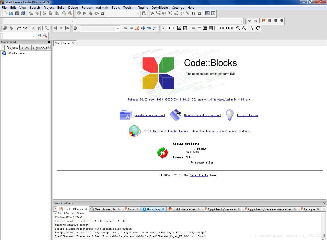
Task: Click the Save all files icon
Action: click(x=23, y=13)
